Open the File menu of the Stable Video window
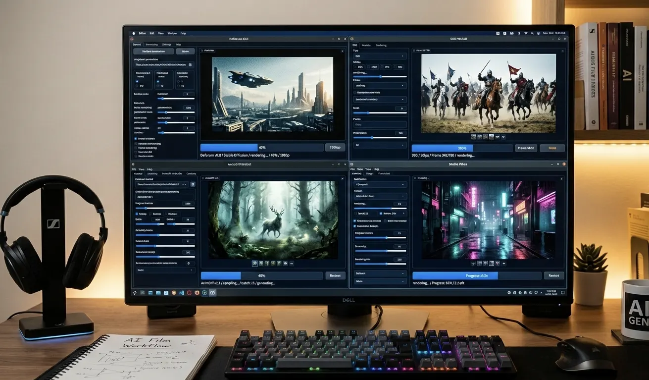Screen dimensions: 649x380 [353, 170]
